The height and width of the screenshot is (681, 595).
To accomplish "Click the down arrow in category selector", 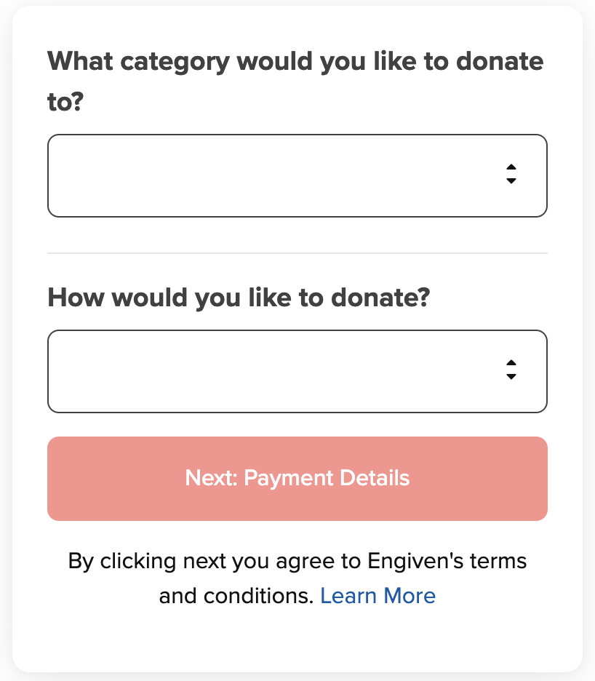I will (x=511, y=180).
